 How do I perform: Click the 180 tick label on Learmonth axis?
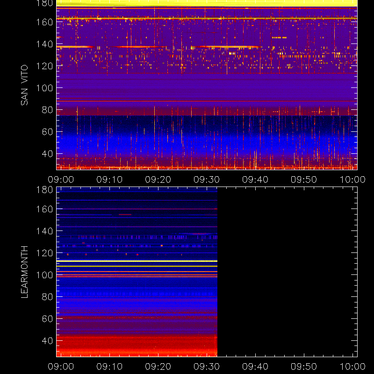44,190
